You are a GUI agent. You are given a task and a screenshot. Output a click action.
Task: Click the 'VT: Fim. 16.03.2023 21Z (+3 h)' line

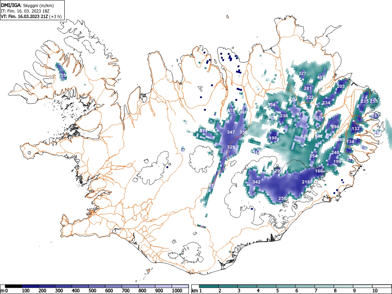[31, 16]
